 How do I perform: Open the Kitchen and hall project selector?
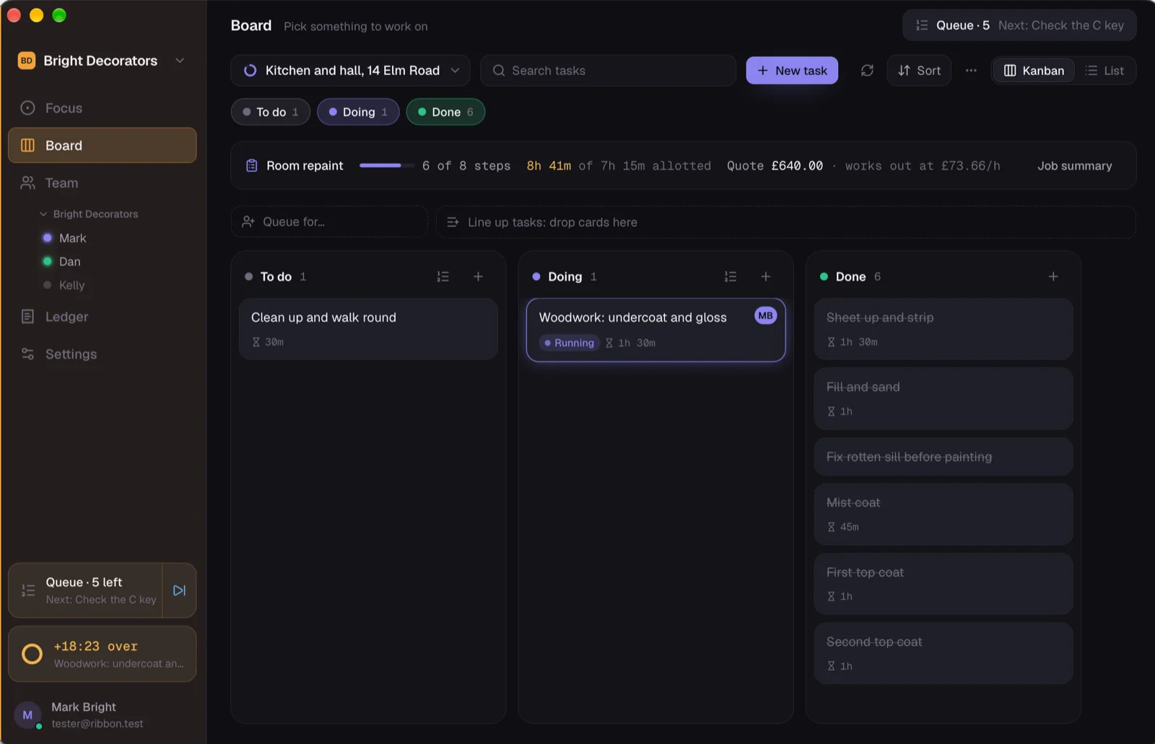[351, 71]
